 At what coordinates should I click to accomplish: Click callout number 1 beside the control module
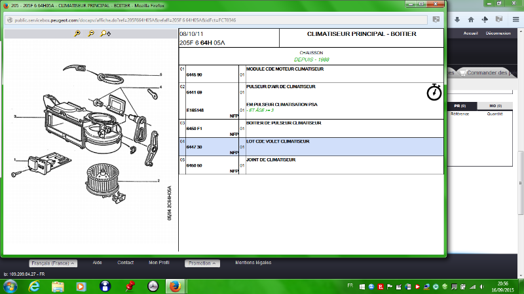coord(14,159)
